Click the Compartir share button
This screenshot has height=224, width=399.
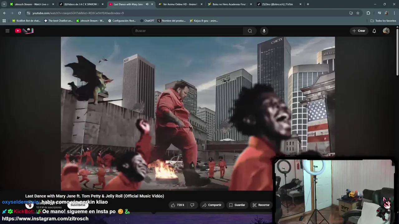[x=212, y=205]
